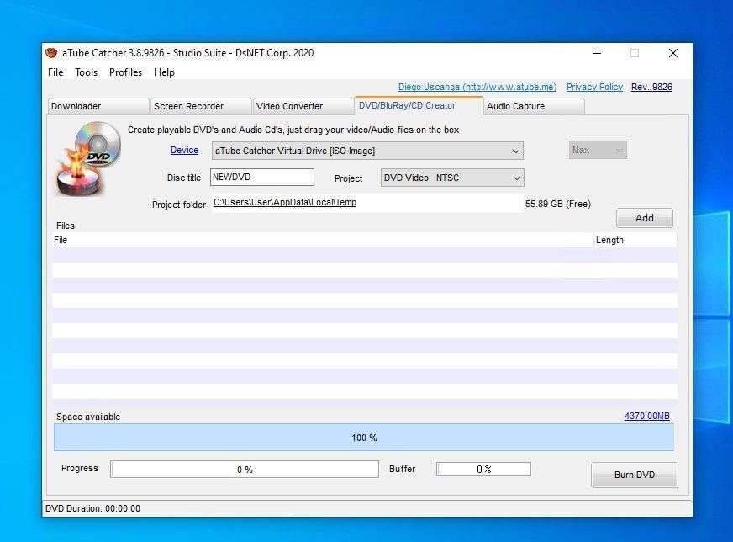Click the 55.89 GB (Free) text
This screenshot has height=542, width=733.
click(x=558, y=204)
